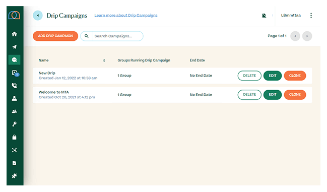Clone the Welcome to MTA campaign
327x192 pixels.
point(295,94)
